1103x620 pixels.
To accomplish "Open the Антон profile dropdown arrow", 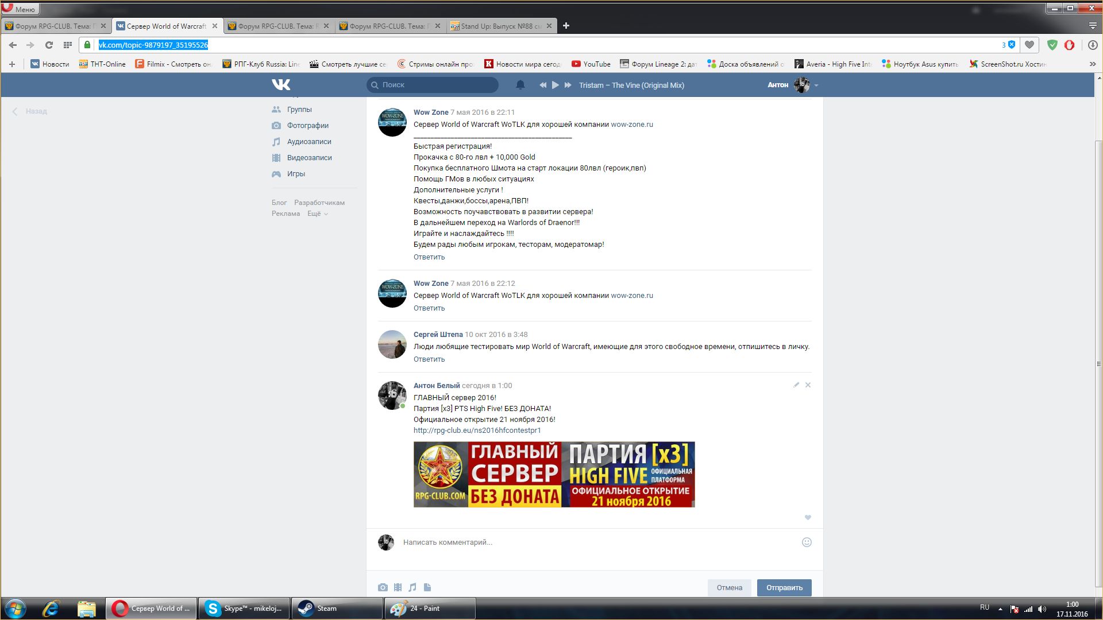I will tap(816, 86).
